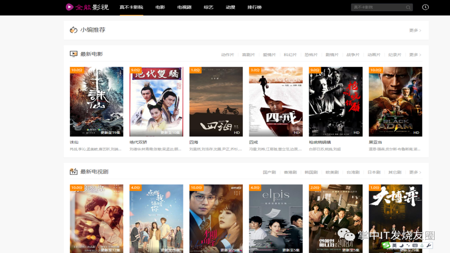
Task: Go to the 动漫 nav tab
Action: 230,7
